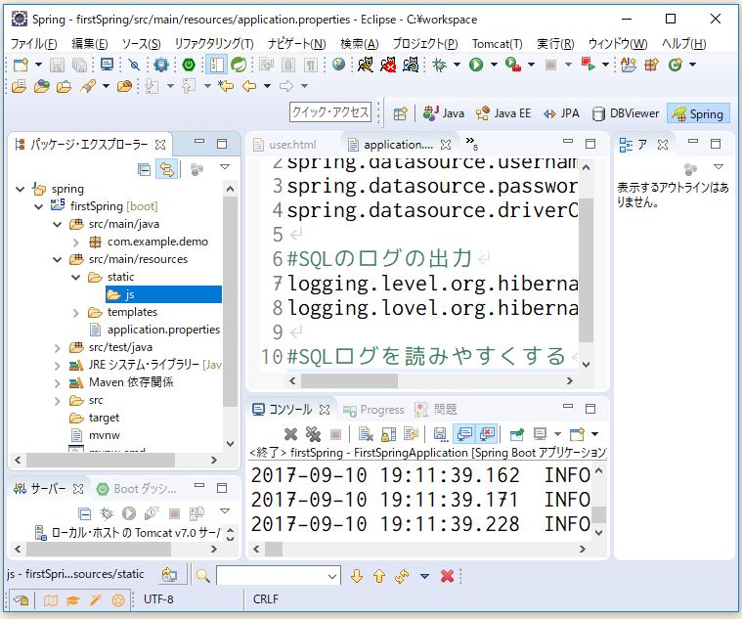
Task: Switch to the Java perspective
Action: pos(444,113)
